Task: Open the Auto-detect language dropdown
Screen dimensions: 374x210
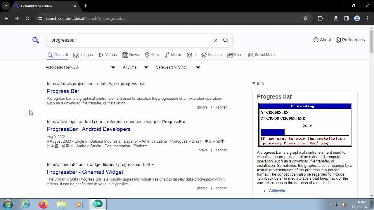Action: [x=80, y=67]
